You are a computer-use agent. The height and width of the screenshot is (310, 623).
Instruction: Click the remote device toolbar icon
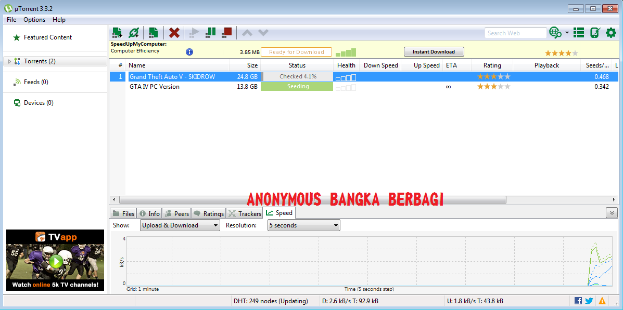(x=595, y=33)
